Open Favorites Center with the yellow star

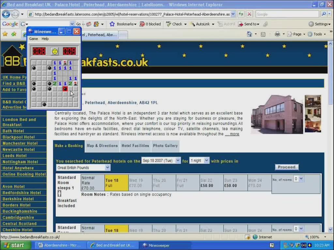pyautogui.click(x=5, y=34)
